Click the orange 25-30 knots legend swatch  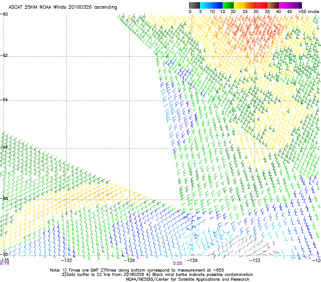(x=251, y=5)
